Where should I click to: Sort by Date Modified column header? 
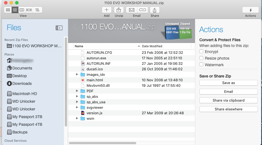pos(166,46)
